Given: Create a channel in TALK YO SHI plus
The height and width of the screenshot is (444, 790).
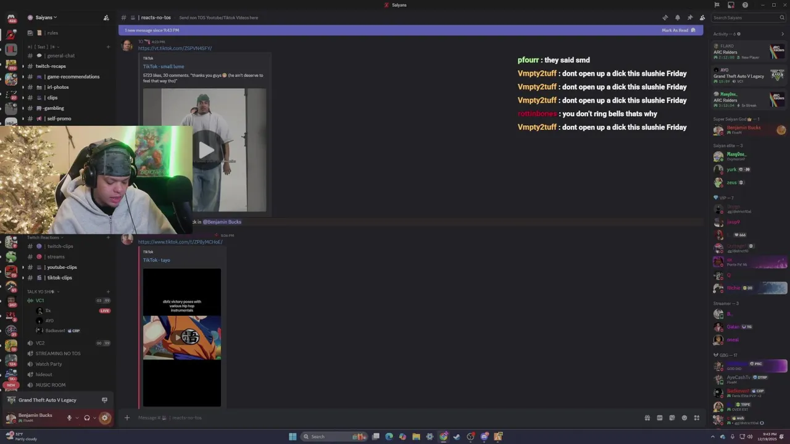Looking at the screenshot, I should 108,292.
